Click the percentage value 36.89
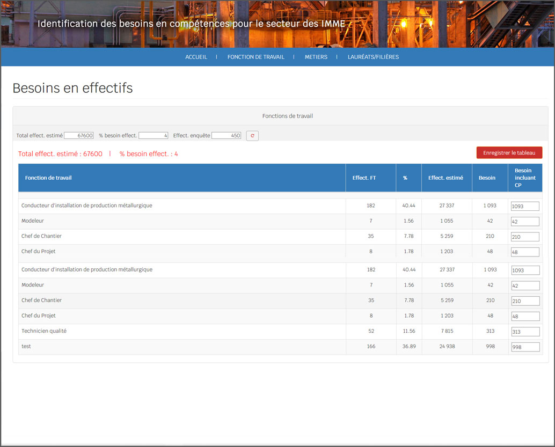The image size is (555, 447). (409, 346)
